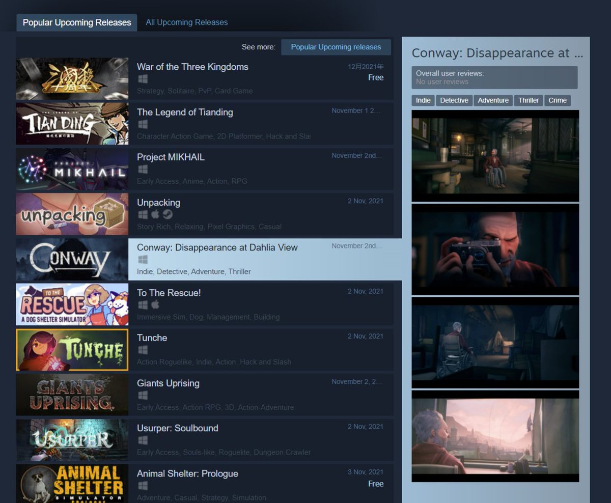This screenshot has height=503, width=611.
Task: Select the Crime tag in preview panel
Action: pyautogui.click(x=558, y=100)
